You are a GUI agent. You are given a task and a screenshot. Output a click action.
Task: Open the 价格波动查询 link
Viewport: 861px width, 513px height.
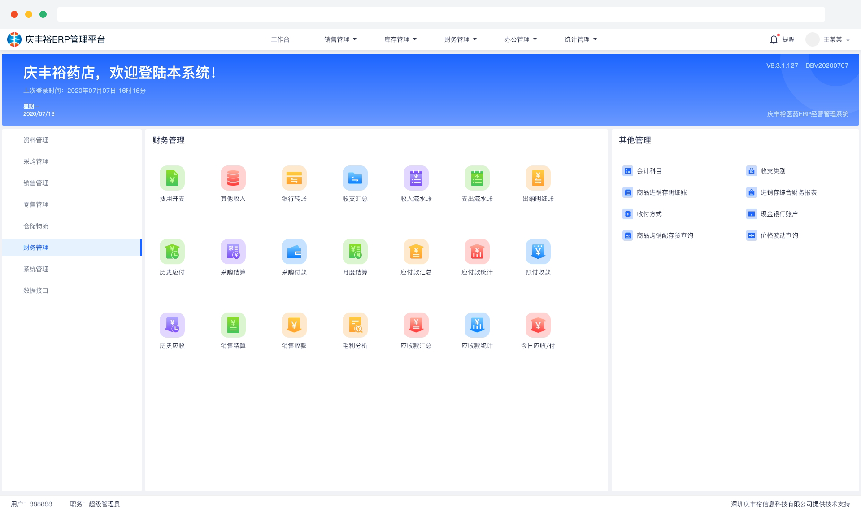(772, 235)
